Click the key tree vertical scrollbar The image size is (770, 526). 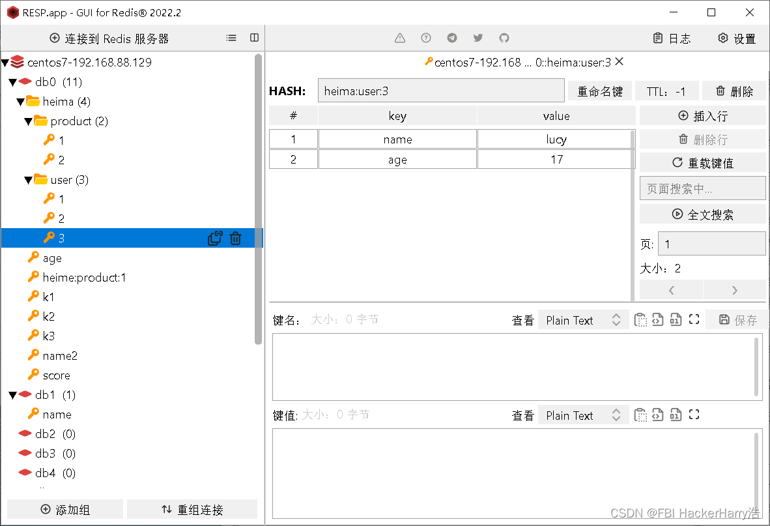tap(259, 199)
